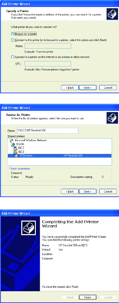Click the printer Name input field
Image resolution: width=119 pixels, height=303 pixels.
(48, 46)
